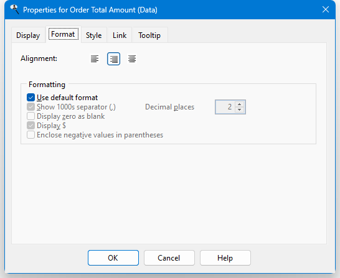340x278 pixels.
Task: Toggle Show 1000s separator checkbox
Action: (x=31, y=107)
